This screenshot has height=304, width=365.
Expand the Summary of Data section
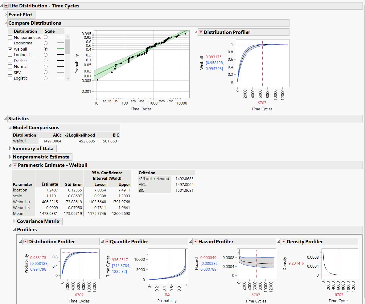click(x=10, y=148)
